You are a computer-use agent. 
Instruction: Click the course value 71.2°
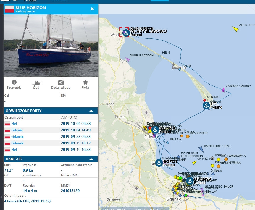[9, 170]
